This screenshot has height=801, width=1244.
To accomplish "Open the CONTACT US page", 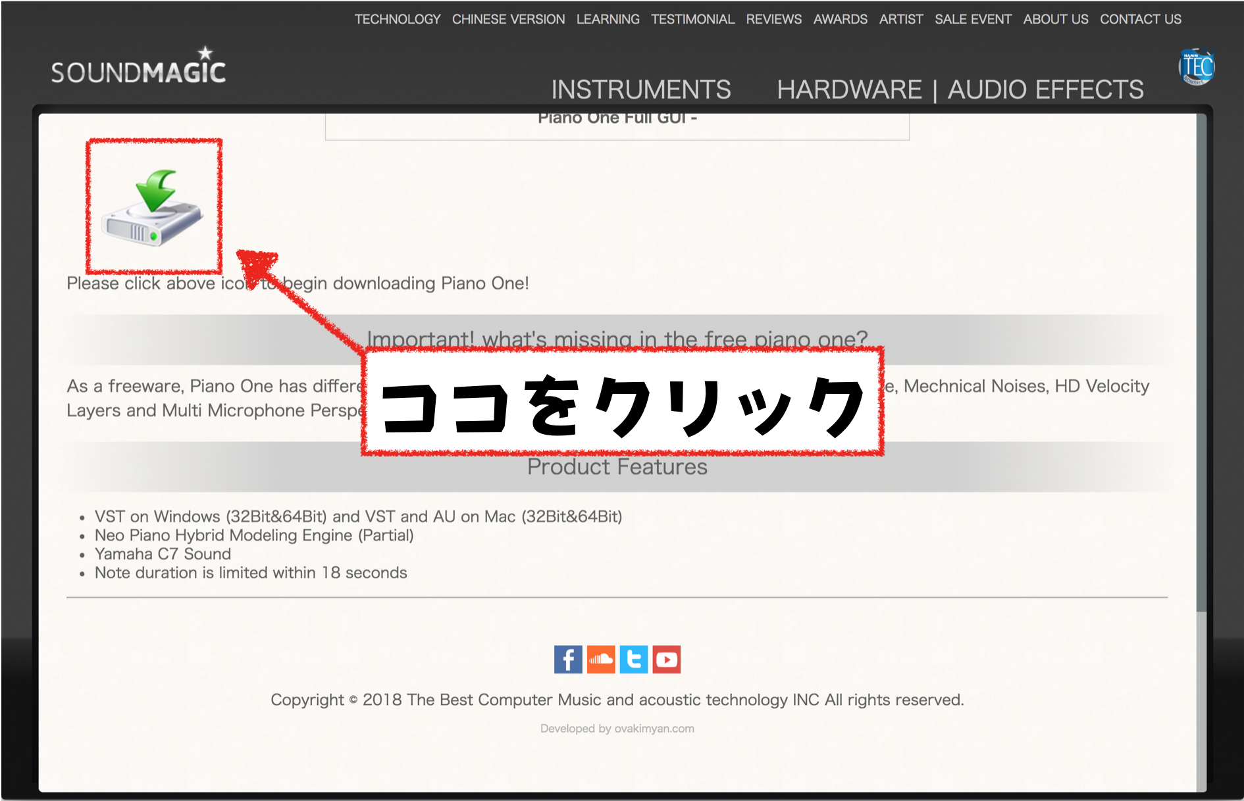I will (1141, 19).
